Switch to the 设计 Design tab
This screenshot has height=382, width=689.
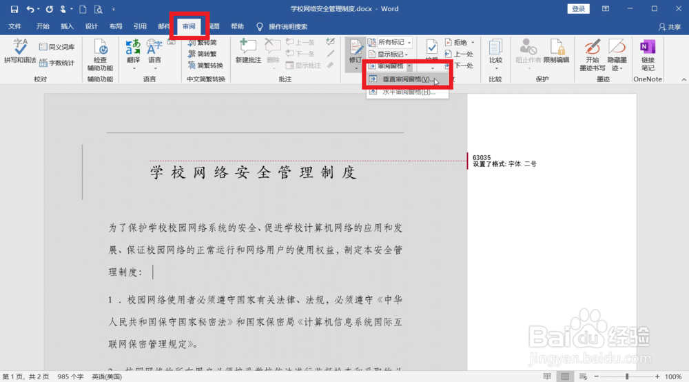[91, 27]
